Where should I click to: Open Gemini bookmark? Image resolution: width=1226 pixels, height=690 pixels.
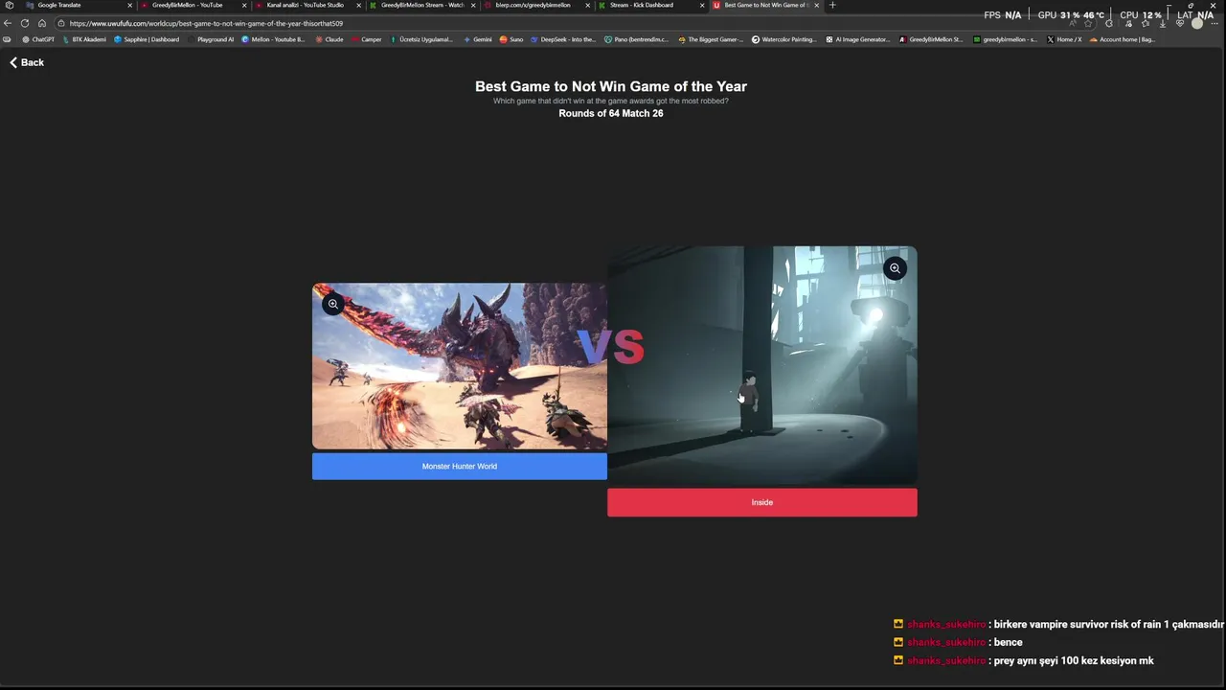pos(478,39)
